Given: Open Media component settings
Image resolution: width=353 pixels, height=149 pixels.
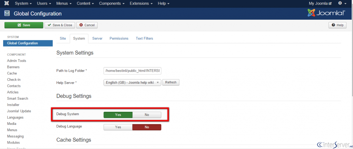Looking at the screenshot, I should coord(12,124).
